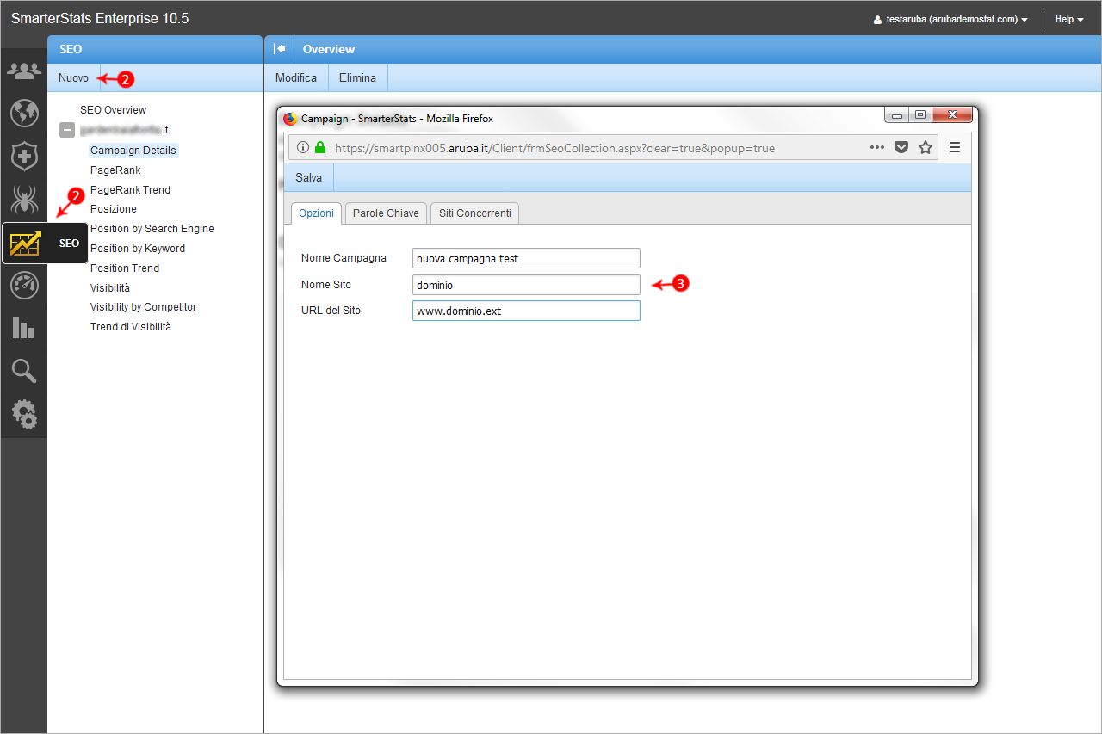Viewport: 1102px width, 734px height.
Task: Select Campaign Details tree item
Action: [133, 151]
